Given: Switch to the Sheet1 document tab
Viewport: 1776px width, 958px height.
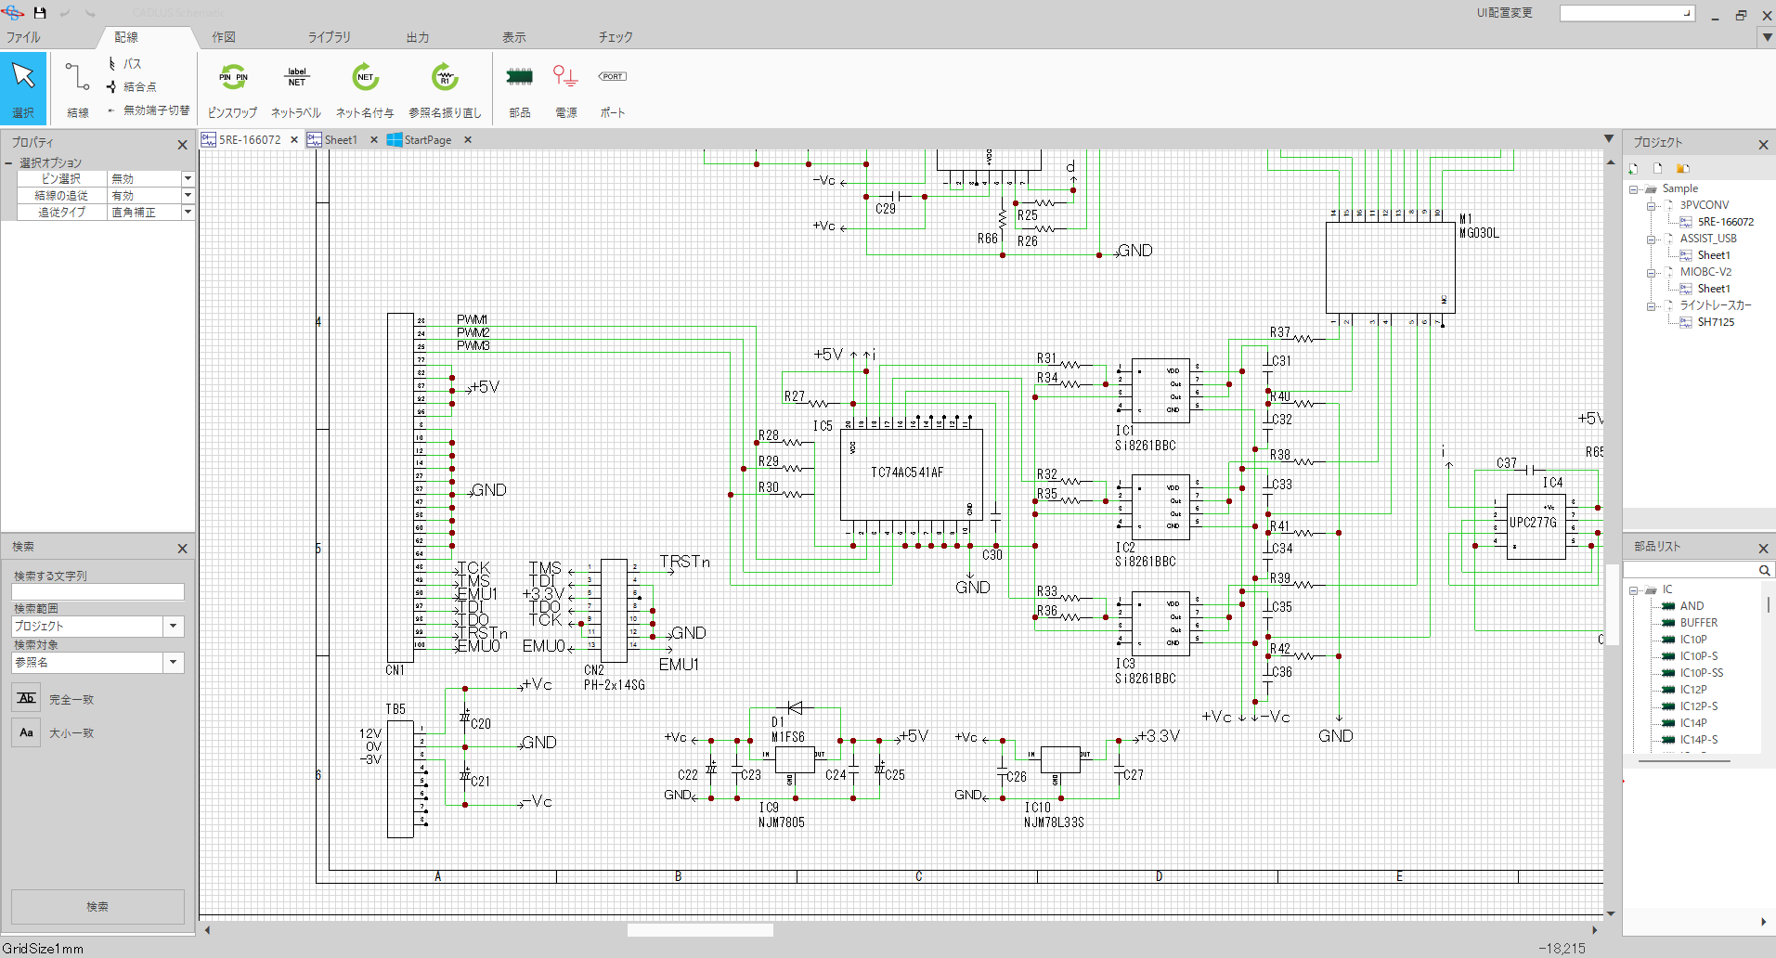Looking at the screenshot, I should point(340,140).
